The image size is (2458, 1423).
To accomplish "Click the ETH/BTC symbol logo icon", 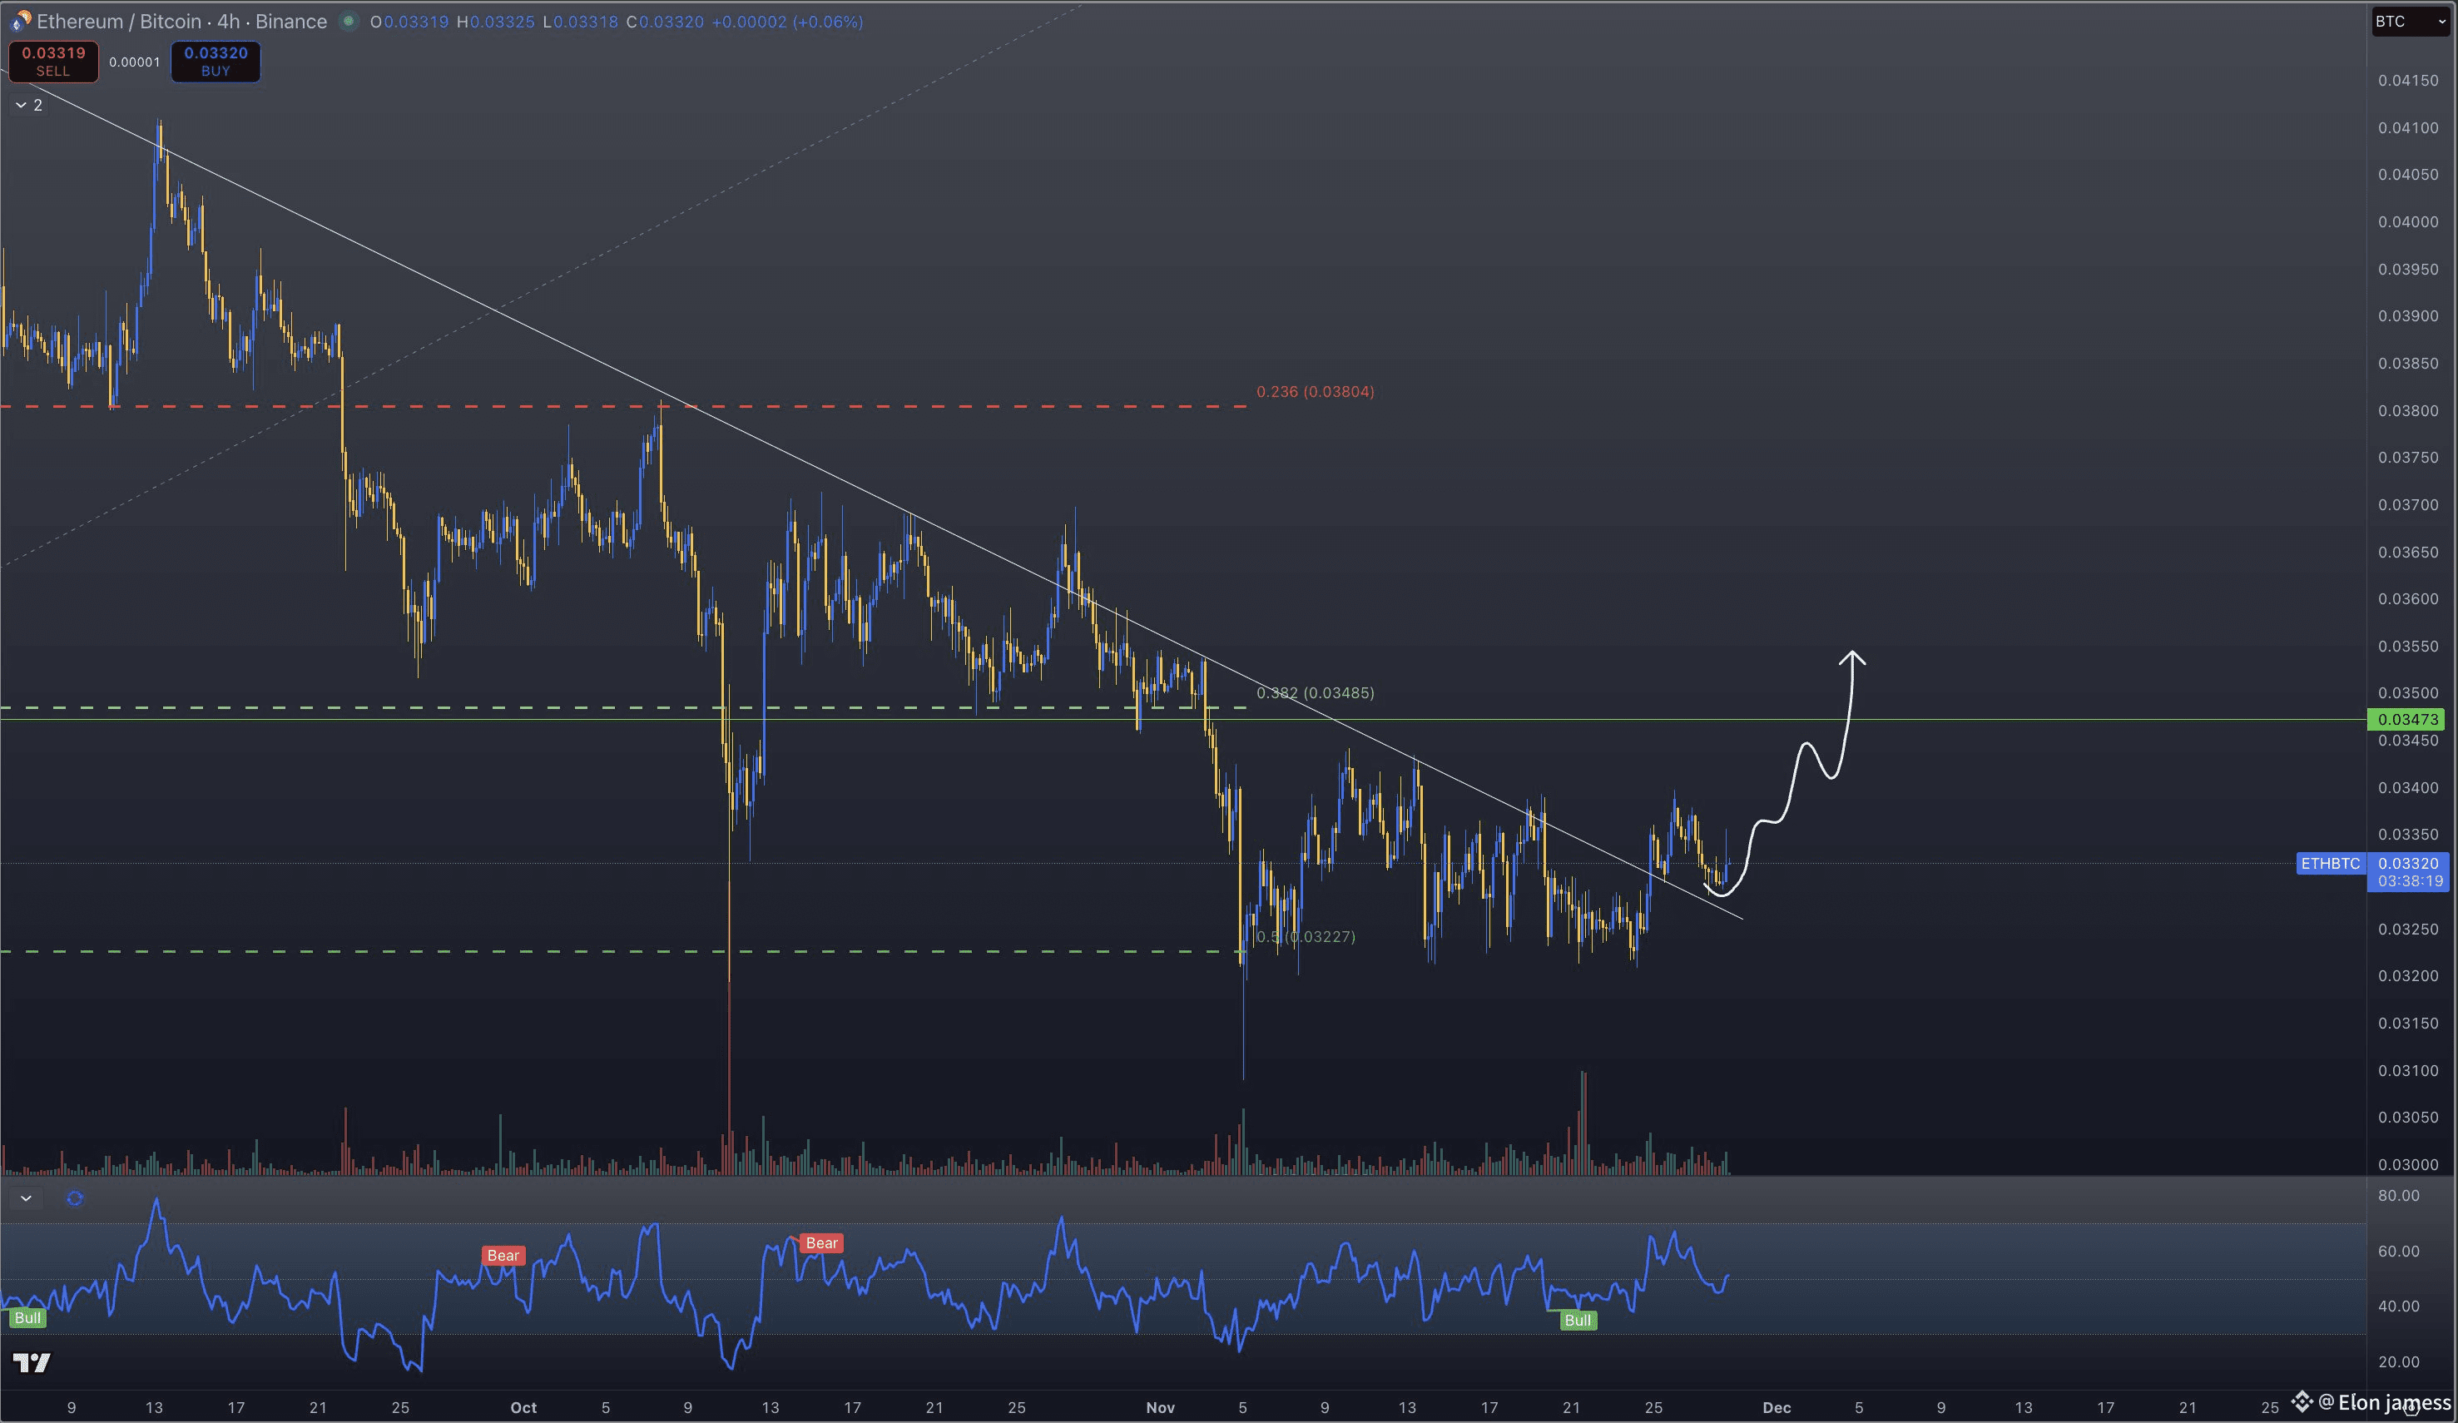I will tap(19, 21).
